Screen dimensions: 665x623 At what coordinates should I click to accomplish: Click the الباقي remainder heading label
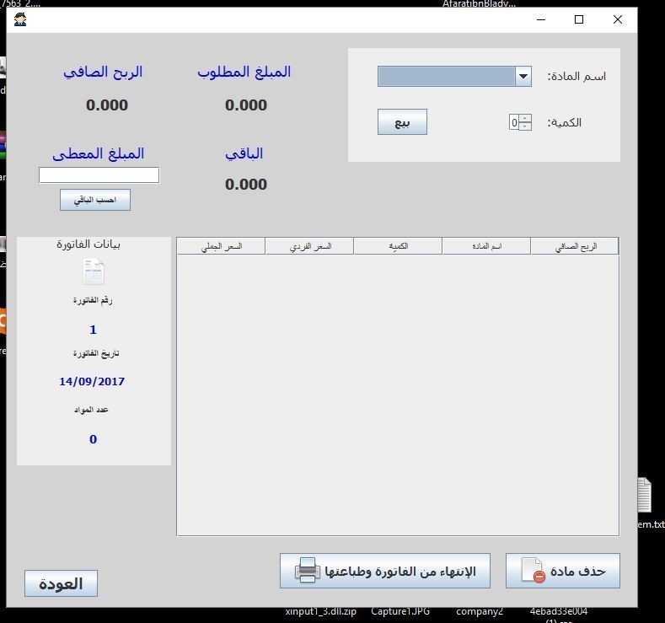pyautogui.click(x=244, y=154)
